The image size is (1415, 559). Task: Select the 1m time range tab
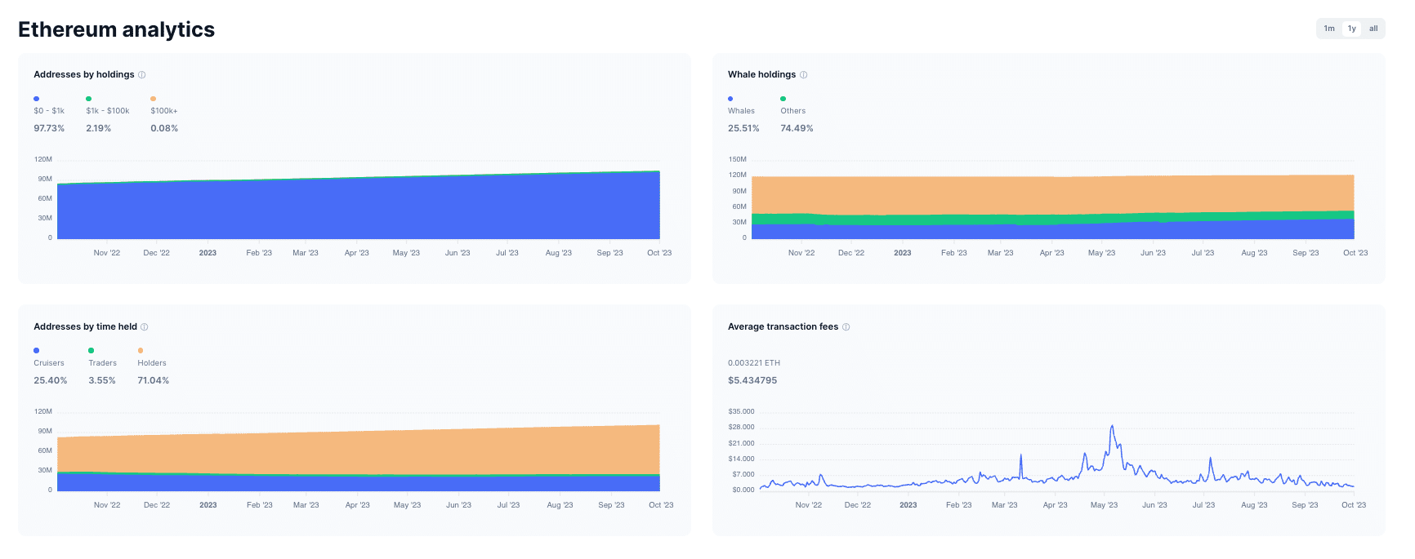tap(1329, 29)
